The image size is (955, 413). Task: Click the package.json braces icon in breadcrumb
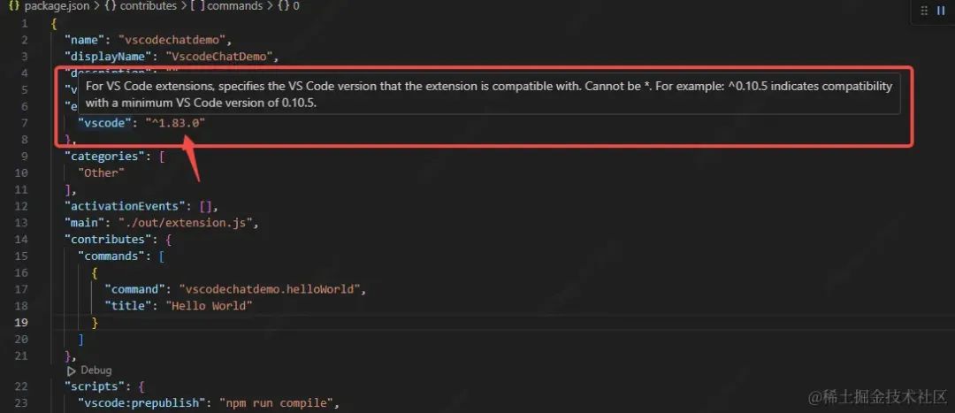pyautogui.click(x=14, y=7)
